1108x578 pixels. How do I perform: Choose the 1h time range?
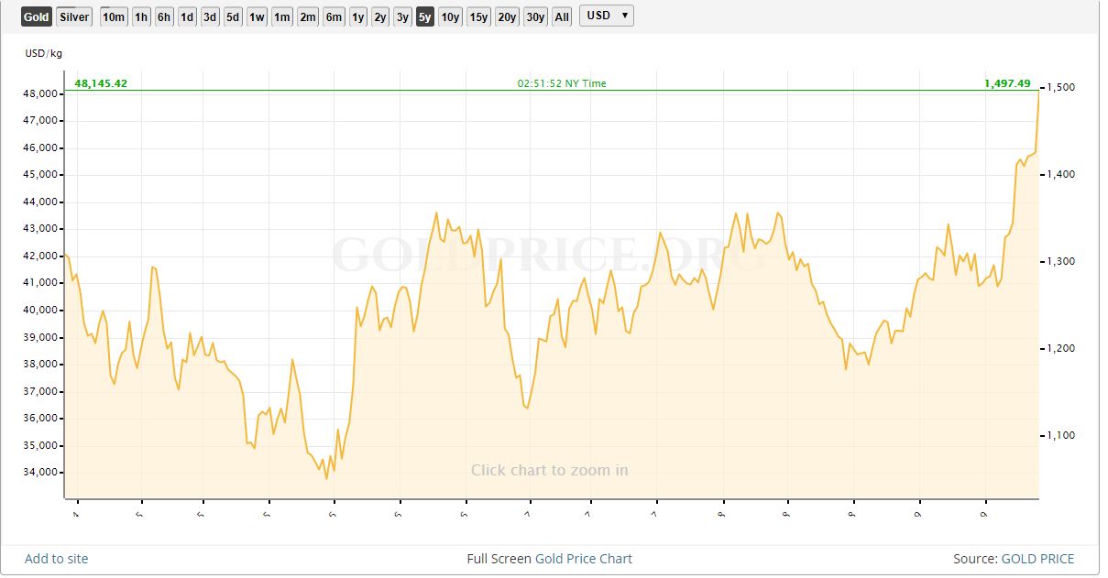tap(141, 16)
